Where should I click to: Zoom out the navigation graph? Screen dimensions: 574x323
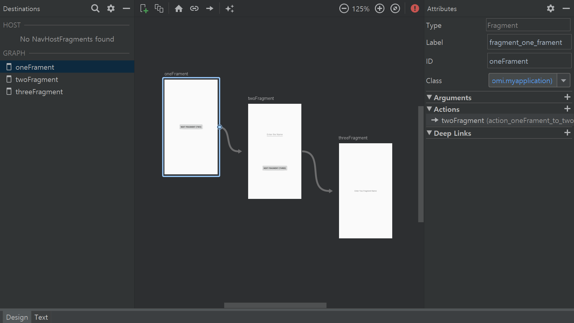point(344,8)
